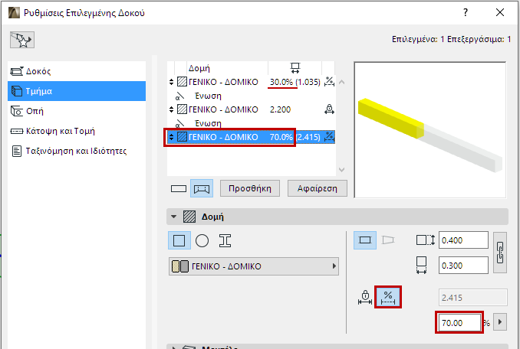Select the uniform segment option
The width and height of the screenshot is (520, 349).
365,240
